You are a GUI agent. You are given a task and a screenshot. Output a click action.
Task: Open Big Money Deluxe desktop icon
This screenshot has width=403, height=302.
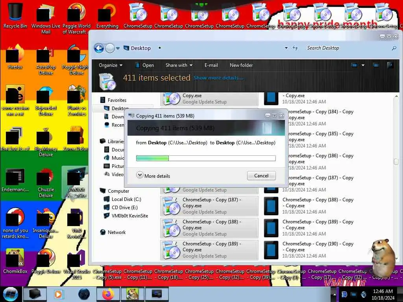pyautogui.click(x=46, y=142)
